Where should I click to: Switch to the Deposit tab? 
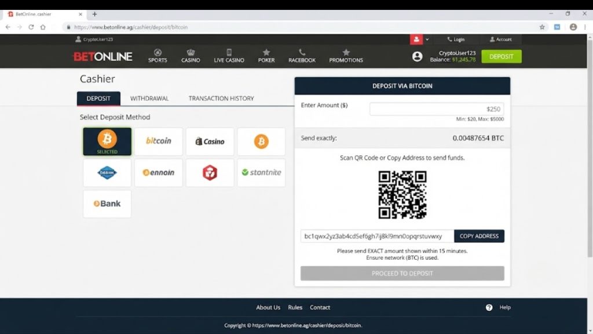pos(98,99)
